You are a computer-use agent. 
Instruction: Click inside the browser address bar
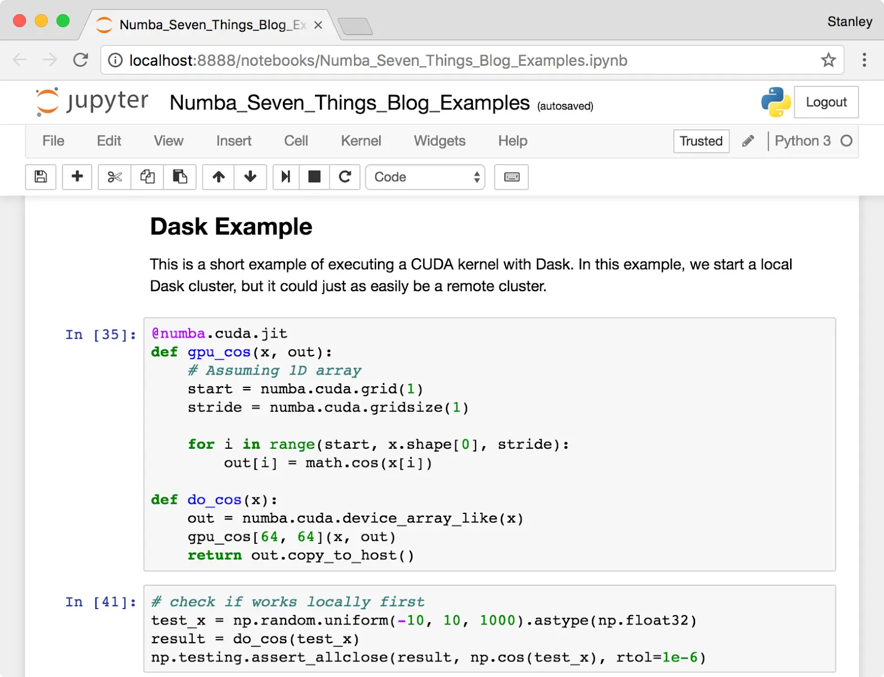pyautogui.click(x=387, y=60)
